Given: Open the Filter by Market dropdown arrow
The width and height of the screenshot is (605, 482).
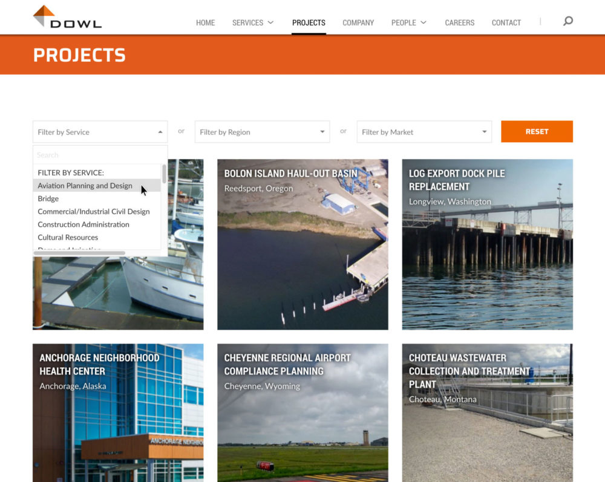Looking at the screenshot, I should [x=484, y=131].
